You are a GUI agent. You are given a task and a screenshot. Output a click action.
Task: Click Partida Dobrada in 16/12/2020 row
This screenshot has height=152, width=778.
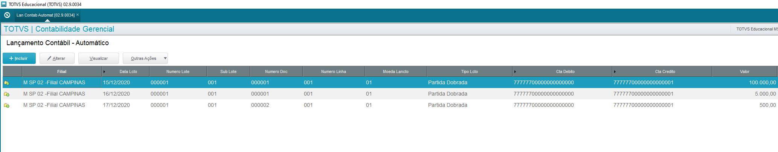pyautogui.click(x=448, y=94)
